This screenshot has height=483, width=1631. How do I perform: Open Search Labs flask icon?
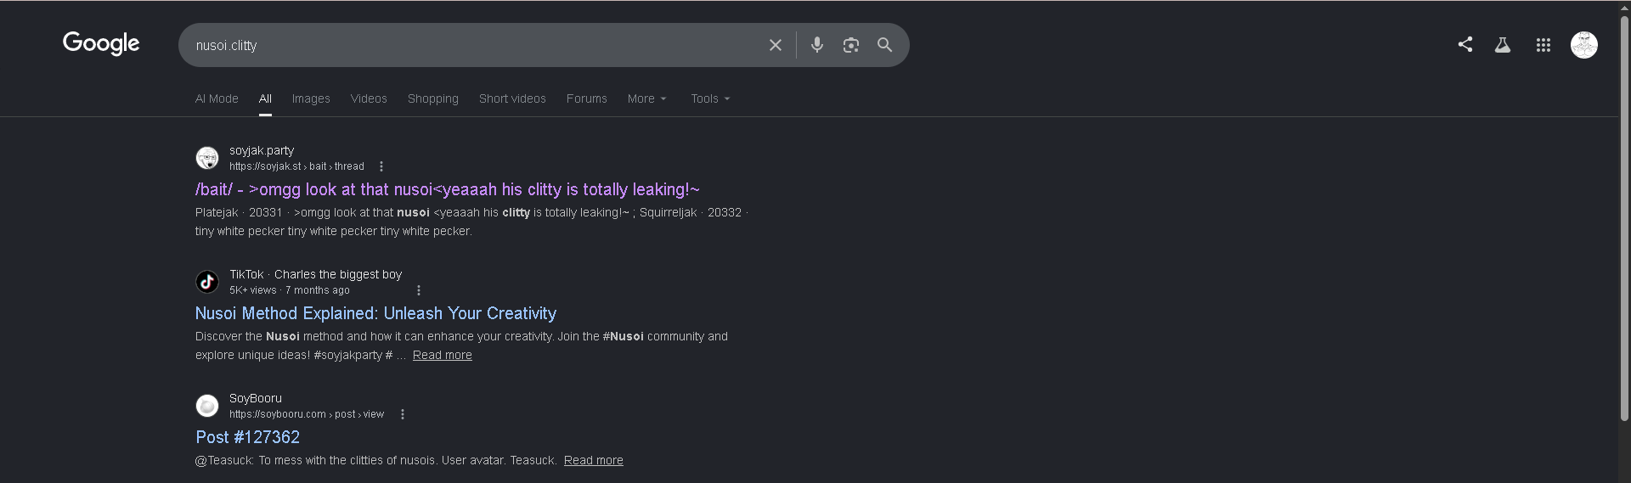1503,45
